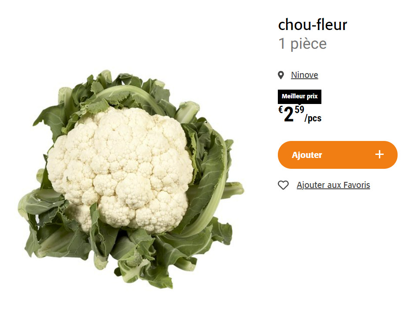Click the euro symbol of the price
The height and width of the screenshot is (315, 405).
(280, 109)
